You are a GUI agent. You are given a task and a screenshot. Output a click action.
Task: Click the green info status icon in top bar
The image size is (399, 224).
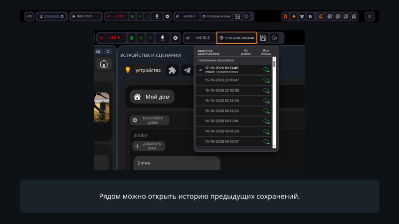[132, 16]
